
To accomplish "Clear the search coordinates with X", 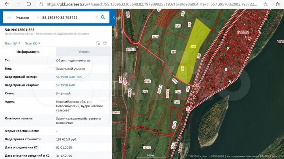I will click(x=96, y=18).
